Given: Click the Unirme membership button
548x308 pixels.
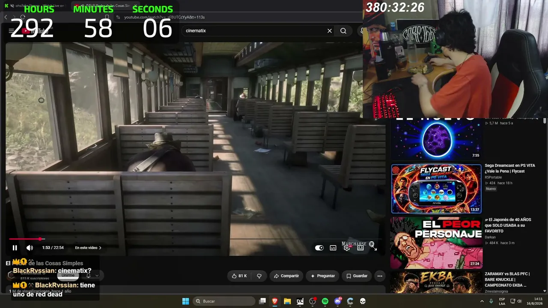Looking at the screenshot, I should click(68, 275).
